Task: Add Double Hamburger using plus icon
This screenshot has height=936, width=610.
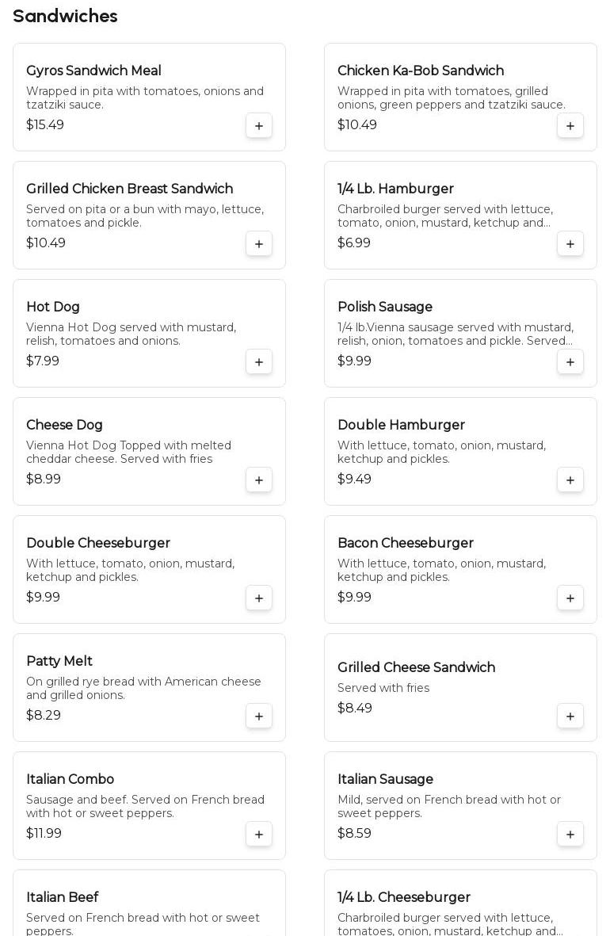Action: point(570,480)
